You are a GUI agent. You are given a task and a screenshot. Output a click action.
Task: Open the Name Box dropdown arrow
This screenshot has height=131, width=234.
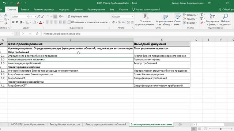tap(12, 34)
